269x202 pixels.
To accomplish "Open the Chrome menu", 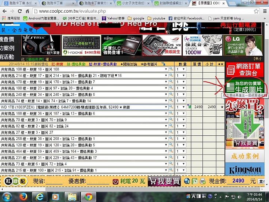I will tap(265, 11).
